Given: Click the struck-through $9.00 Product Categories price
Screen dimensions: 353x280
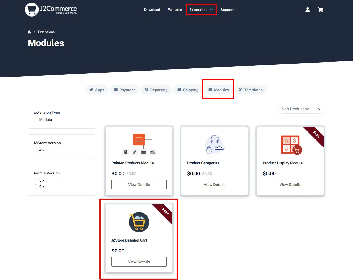Looking at the screenshot, I should (x=207, y=174).
